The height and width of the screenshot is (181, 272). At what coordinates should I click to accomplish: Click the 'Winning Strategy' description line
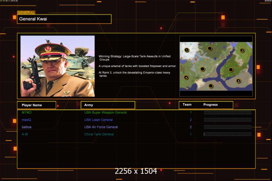coord(134,58)
